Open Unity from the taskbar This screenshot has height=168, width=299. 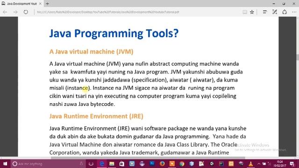point(212,164)
